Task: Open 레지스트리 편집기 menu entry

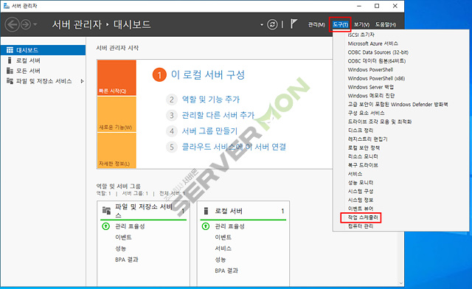Action: click(x=367, y=139)
